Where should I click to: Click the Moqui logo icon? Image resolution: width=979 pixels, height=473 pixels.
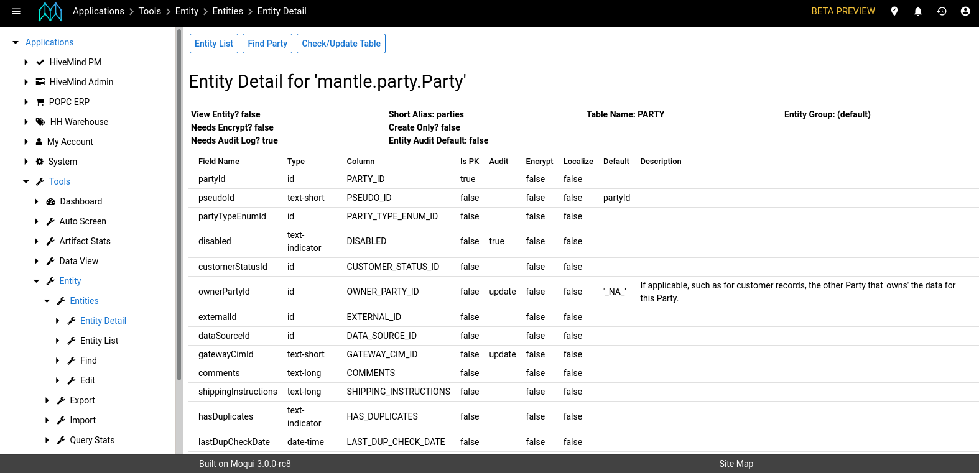click(50, 11)
